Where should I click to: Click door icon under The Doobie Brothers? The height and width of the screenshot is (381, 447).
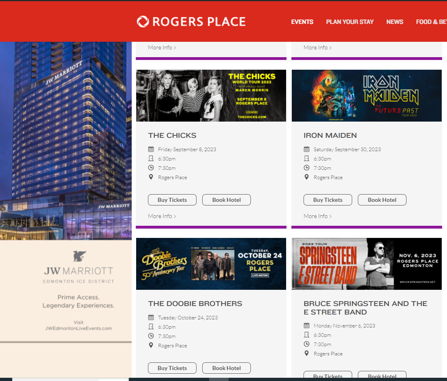[151, 327]
